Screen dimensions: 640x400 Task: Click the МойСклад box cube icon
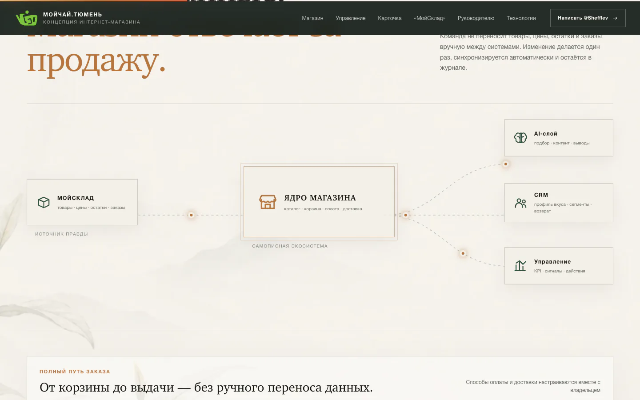(44, 202)
